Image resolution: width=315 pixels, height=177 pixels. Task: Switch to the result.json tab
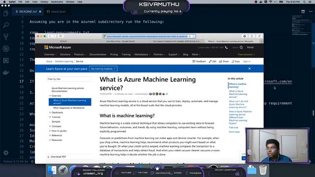pos(56,12)
